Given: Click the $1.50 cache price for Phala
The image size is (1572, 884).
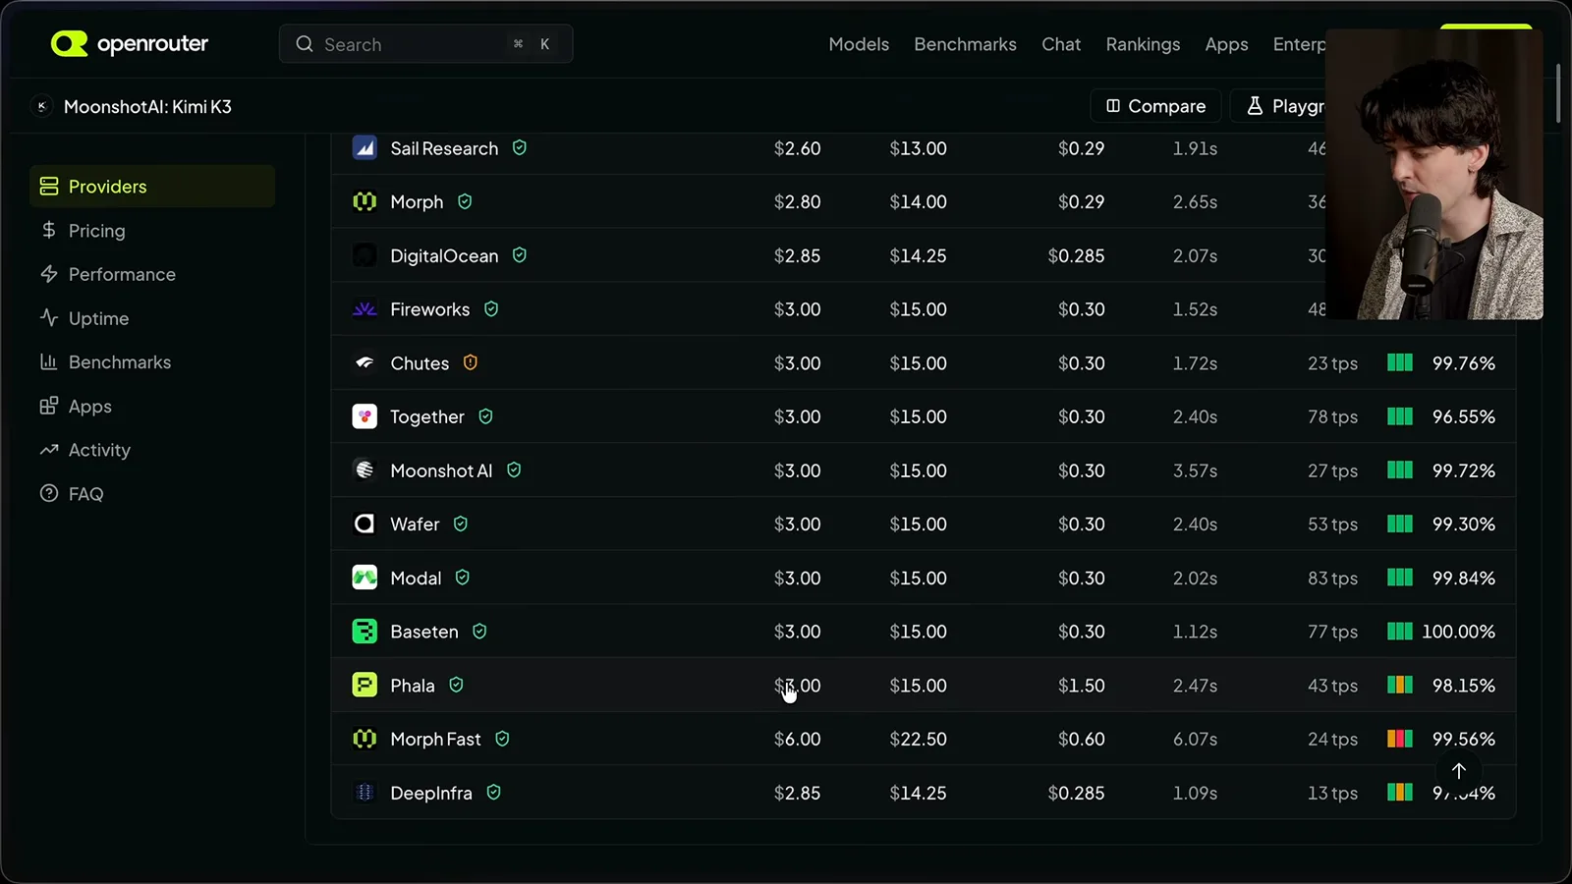Looking at the screenshot, I should pyautogui.click(x=1081, y=685).
